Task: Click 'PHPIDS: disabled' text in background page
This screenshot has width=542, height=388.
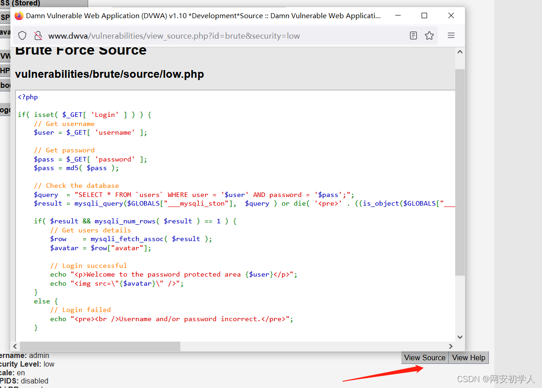Action: 24,381
